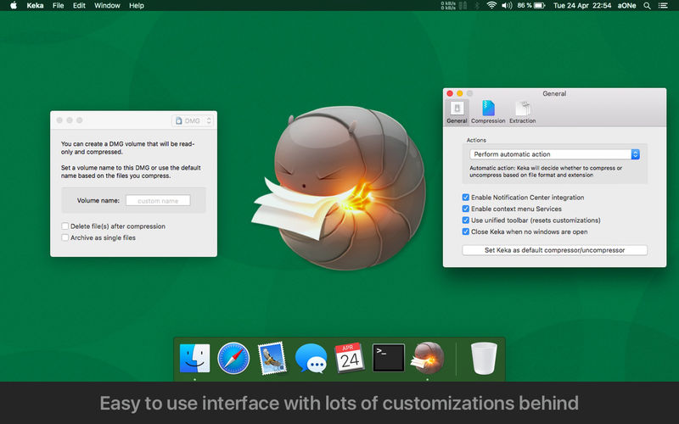Open the General preferences pane icon
Image resolution: width=679 pixels, height=424 pixels.
click(x=457, y=111)
